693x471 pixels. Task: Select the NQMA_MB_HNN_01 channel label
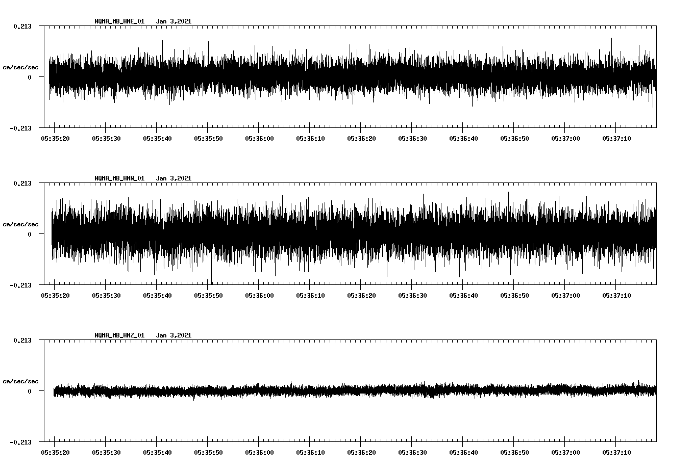[x=119, y=178]
